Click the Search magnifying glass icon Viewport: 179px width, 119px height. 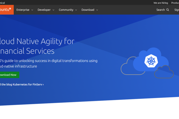click(x=168, y=10)
